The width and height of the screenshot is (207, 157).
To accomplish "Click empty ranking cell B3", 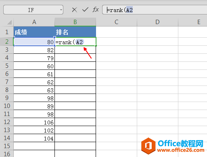I will [x=75, y=50].
